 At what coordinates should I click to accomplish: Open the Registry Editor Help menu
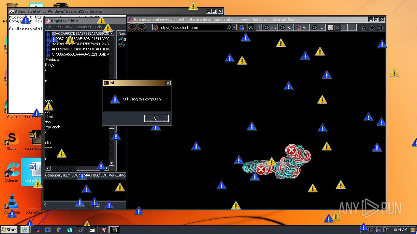click(x=98, y=27)
